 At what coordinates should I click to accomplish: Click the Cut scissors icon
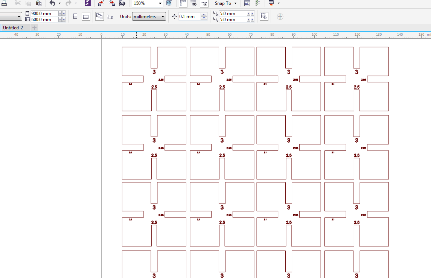(x=18, y=3)
